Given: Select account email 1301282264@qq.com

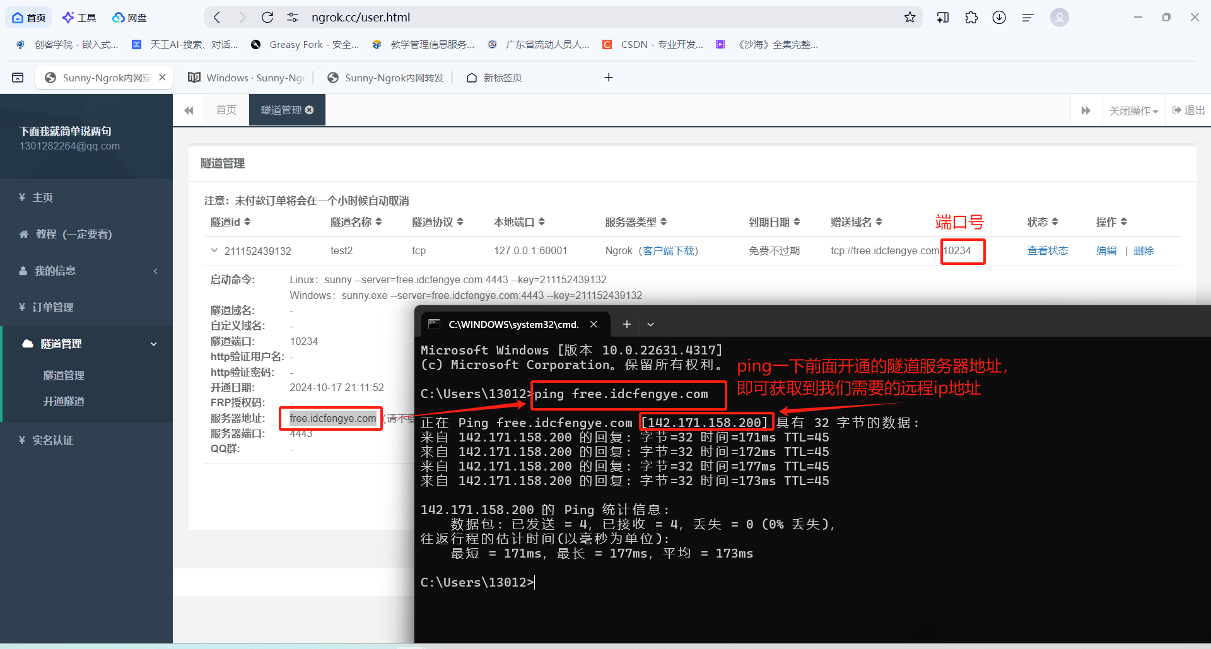Looking at the screenshot, I should pos(69,146).
